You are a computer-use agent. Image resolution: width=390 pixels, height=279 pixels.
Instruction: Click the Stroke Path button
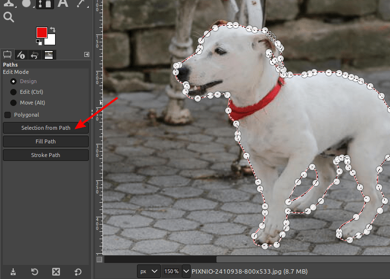point(46,155)
